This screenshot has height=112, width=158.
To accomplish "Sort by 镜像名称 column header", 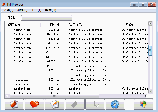I will pyautogui.click(x=23, y=24).
